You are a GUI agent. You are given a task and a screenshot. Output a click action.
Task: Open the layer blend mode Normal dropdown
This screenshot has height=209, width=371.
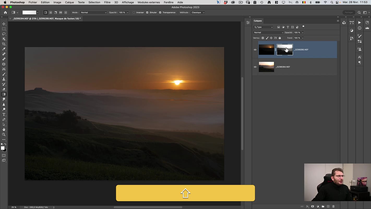(268, 33)
